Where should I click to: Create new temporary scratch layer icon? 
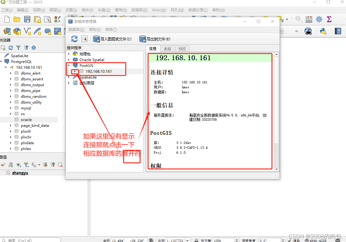(x=47, y=31)
